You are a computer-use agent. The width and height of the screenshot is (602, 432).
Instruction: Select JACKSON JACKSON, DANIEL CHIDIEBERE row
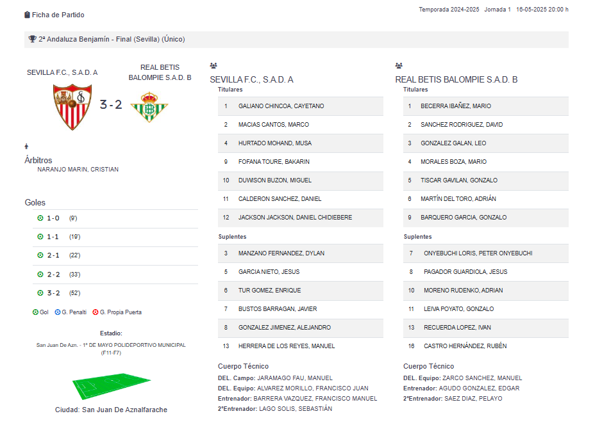(x=301, y=218)
